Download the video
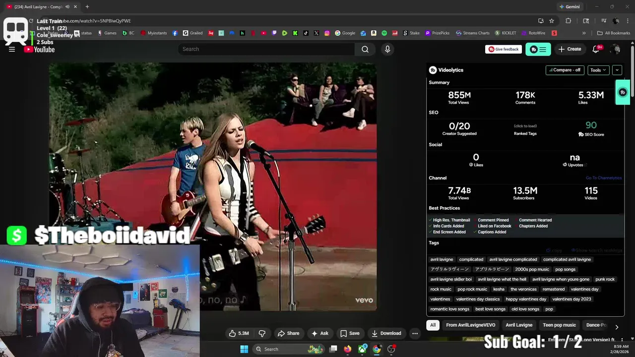The width and height of the screenshot is (635, 357). coord(386,333)
